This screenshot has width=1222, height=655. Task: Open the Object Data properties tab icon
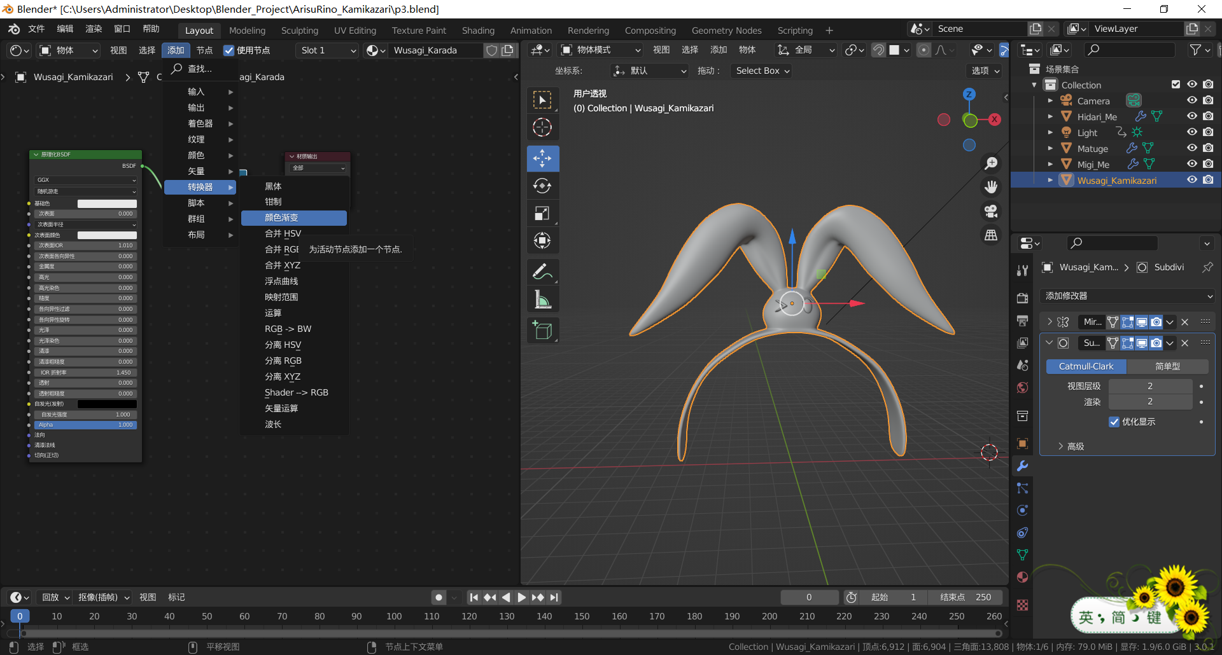[x=1023, y=555]
